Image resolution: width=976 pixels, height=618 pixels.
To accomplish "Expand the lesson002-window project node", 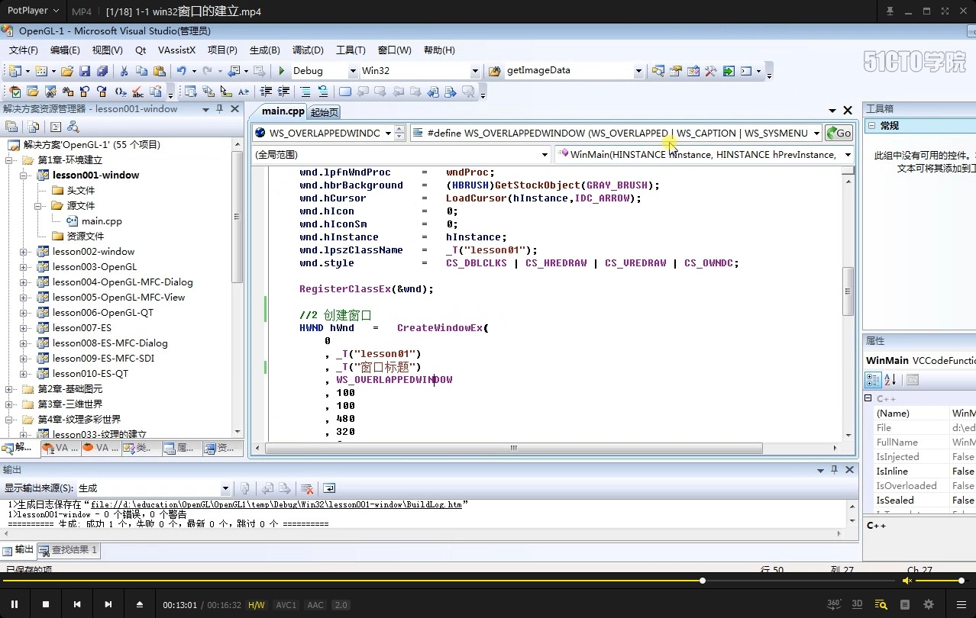I will 24,252.
